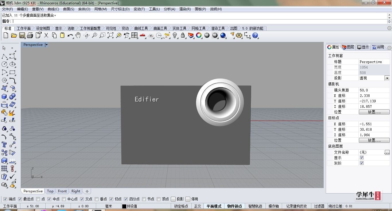This screenshot has height=211, width=392.
Task: Toggle the 四分点 osnap checkbox
Action: tap(126, 199)
